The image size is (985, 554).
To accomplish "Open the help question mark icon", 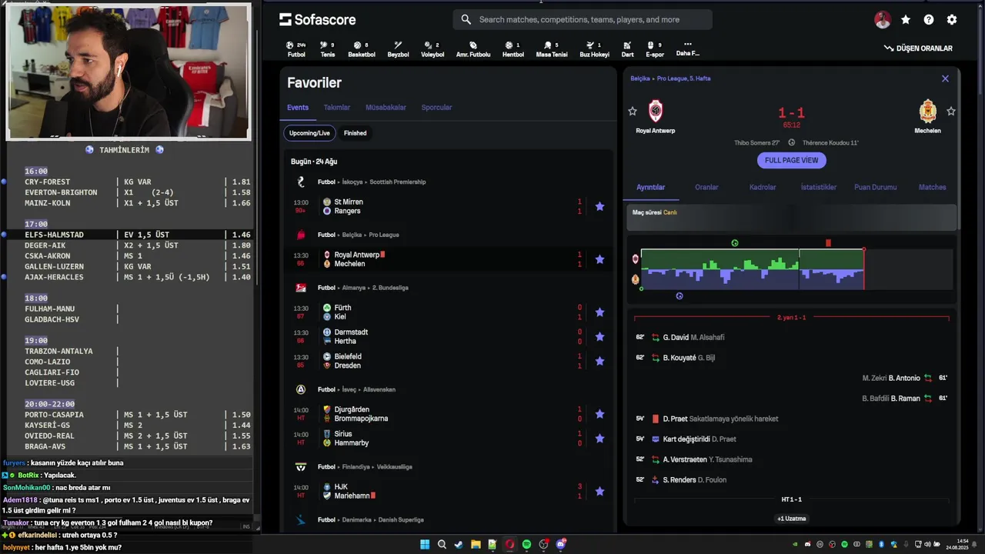I will (x=929, y=20).
